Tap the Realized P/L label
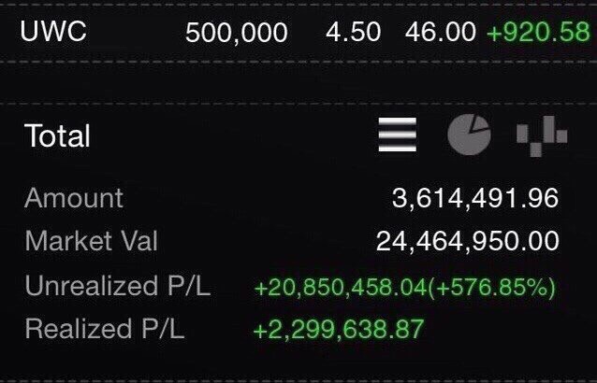597x383 pixels. (105, 329)
